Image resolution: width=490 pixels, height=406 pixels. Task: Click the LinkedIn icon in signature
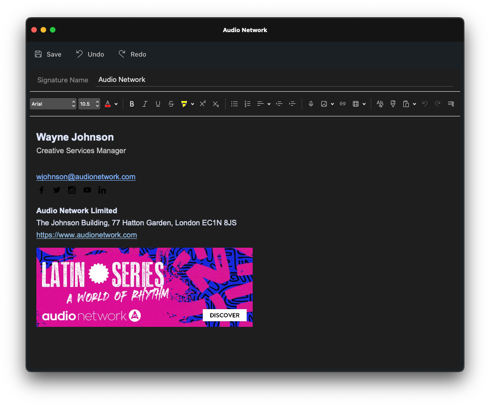(102, 190)
